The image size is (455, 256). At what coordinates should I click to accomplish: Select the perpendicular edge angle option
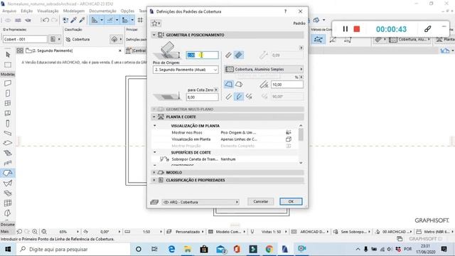(x=239, y=97)
